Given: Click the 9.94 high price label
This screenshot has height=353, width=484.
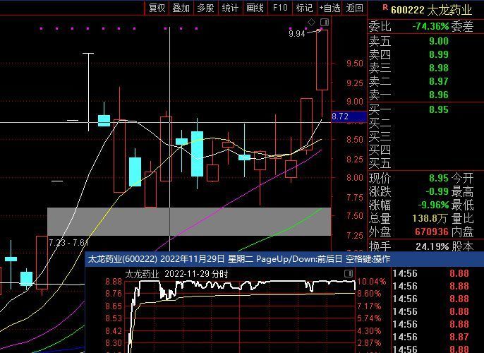Looking at the screenshot, I should 297,33.
